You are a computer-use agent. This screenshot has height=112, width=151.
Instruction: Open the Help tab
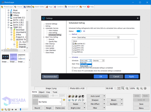coord(90,7)
